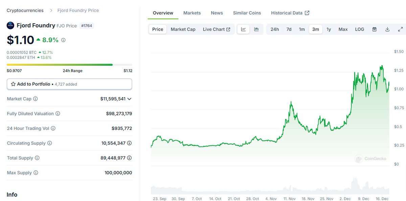Click the $11,595,541 market cap value

coord(113,99)
